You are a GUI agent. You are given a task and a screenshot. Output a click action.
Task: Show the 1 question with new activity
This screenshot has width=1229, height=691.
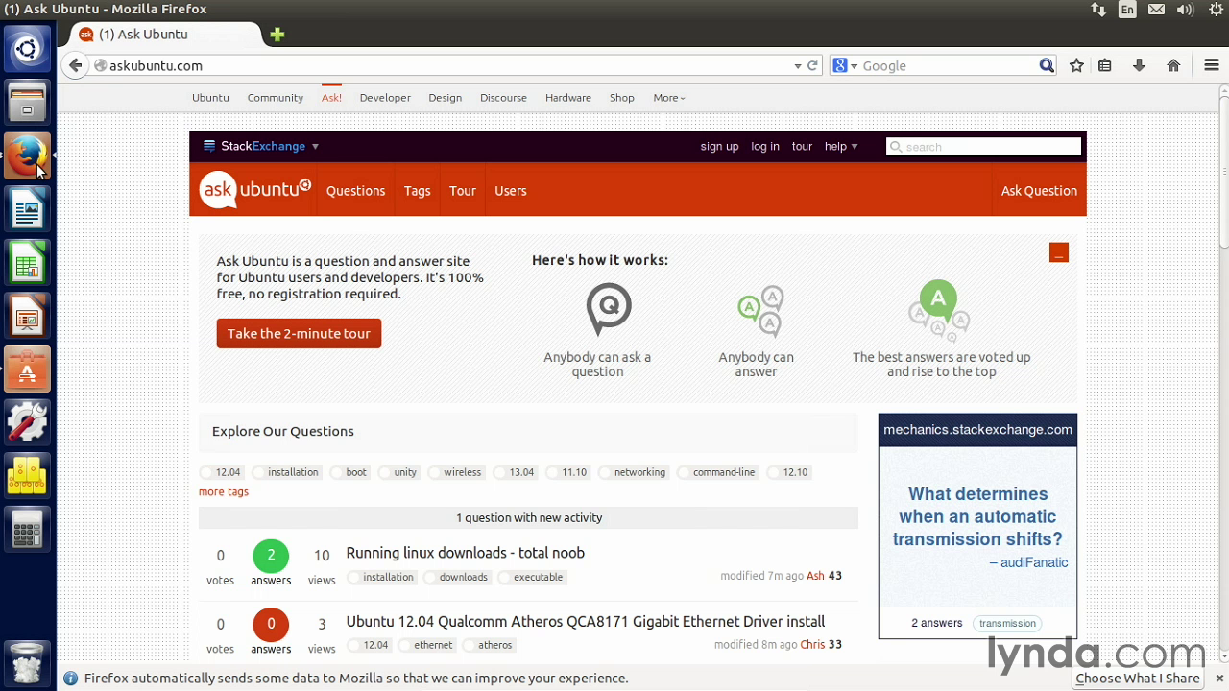[528, 517]
